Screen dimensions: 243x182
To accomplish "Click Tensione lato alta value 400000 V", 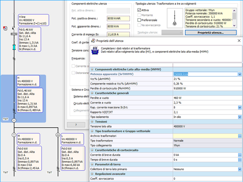I will tap(207, 126).
